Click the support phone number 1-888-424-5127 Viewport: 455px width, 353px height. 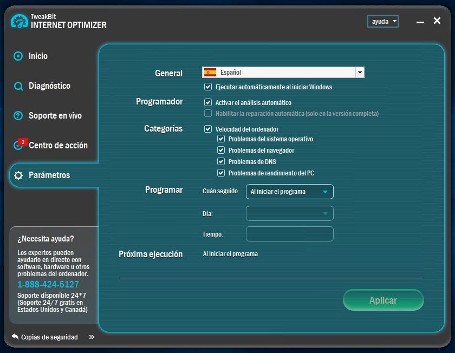point(48,284)
